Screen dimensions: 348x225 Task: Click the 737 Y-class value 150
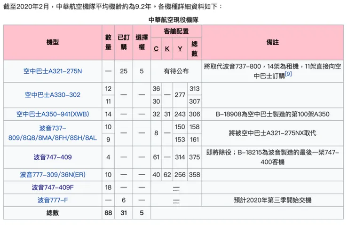click(x=180, y=127)
